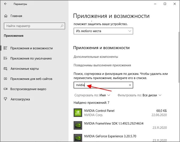
Task: Select the Приложения для веб-сайтов icon
Action: [5, 79]
